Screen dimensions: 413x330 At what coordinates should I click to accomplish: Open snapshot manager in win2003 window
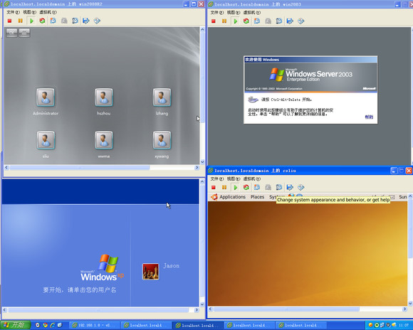point(279,21)
